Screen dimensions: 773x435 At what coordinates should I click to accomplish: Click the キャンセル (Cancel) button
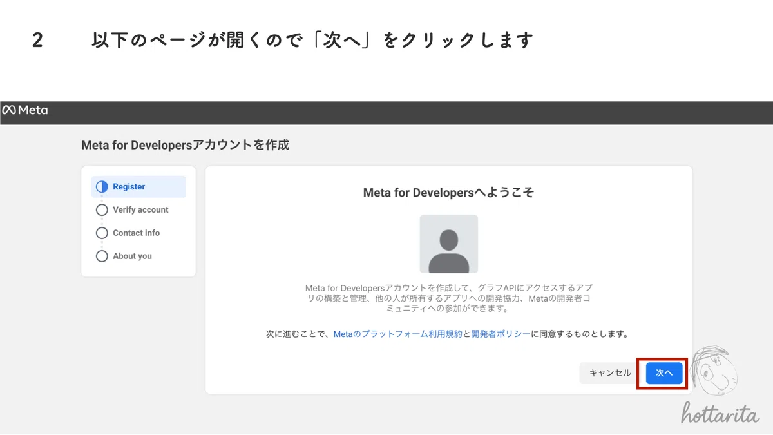[610, 373]
